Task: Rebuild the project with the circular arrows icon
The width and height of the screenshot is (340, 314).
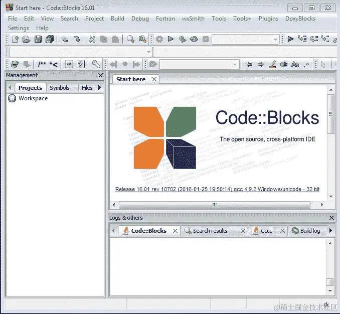Action: [x=194, y=39]
